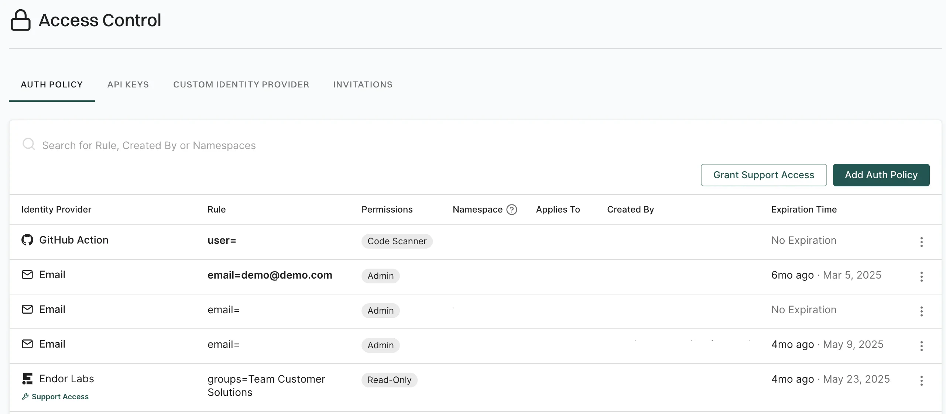Open options menu for GitHub Action row
This screenshot has height=414, width=946.
(x=921, y=242)
